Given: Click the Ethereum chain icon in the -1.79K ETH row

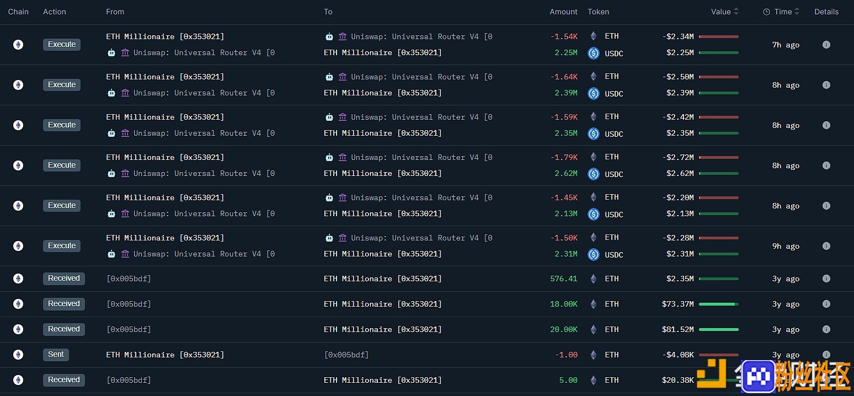Looking at the screenshot, I should tap(18, 165).
